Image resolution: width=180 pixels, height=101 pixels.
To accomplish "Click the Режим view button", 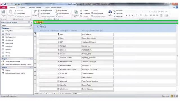I will click(x=3, y=13).
